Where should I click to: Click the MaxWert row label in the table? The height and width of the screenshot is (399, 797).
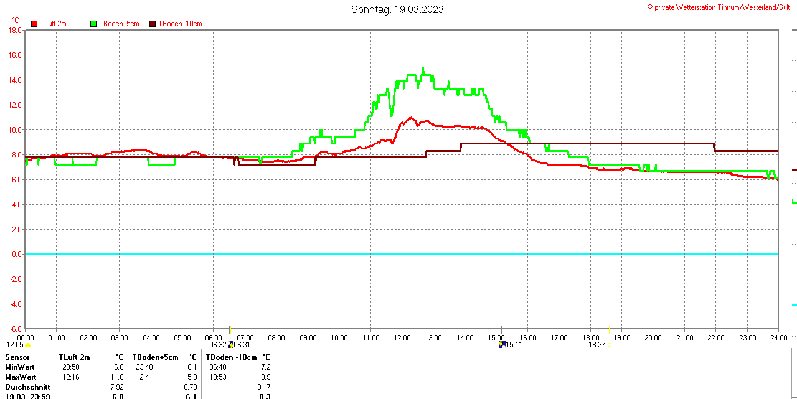(21, 377)
